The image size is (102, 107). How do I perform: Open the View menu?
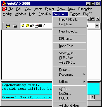(28, 9)
